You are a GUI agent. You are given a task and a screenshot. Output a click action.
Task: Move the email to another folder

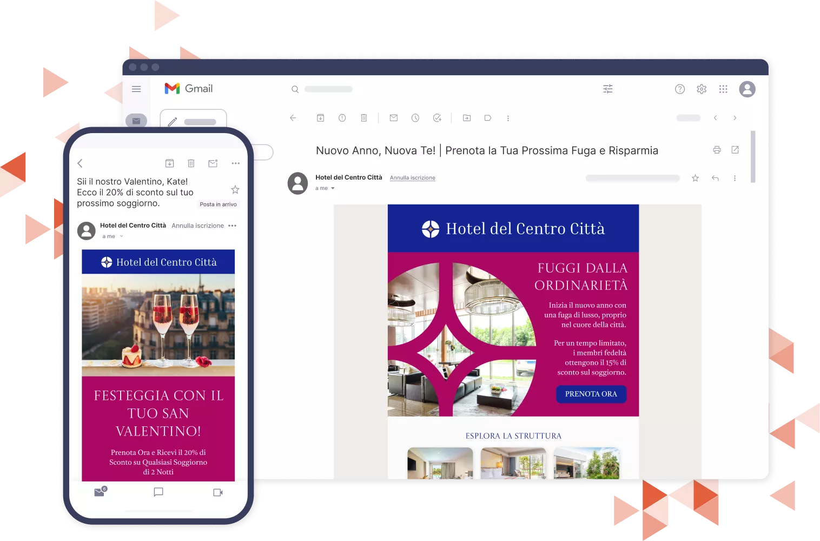[466, 117]
